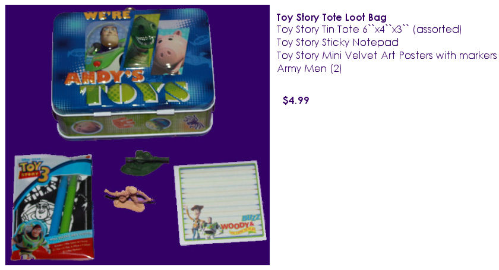Click the Toy Story 3 velvet poster pack
Image resolution: width=499 pixels, height=270 pixels.
[x=53, y=207]
